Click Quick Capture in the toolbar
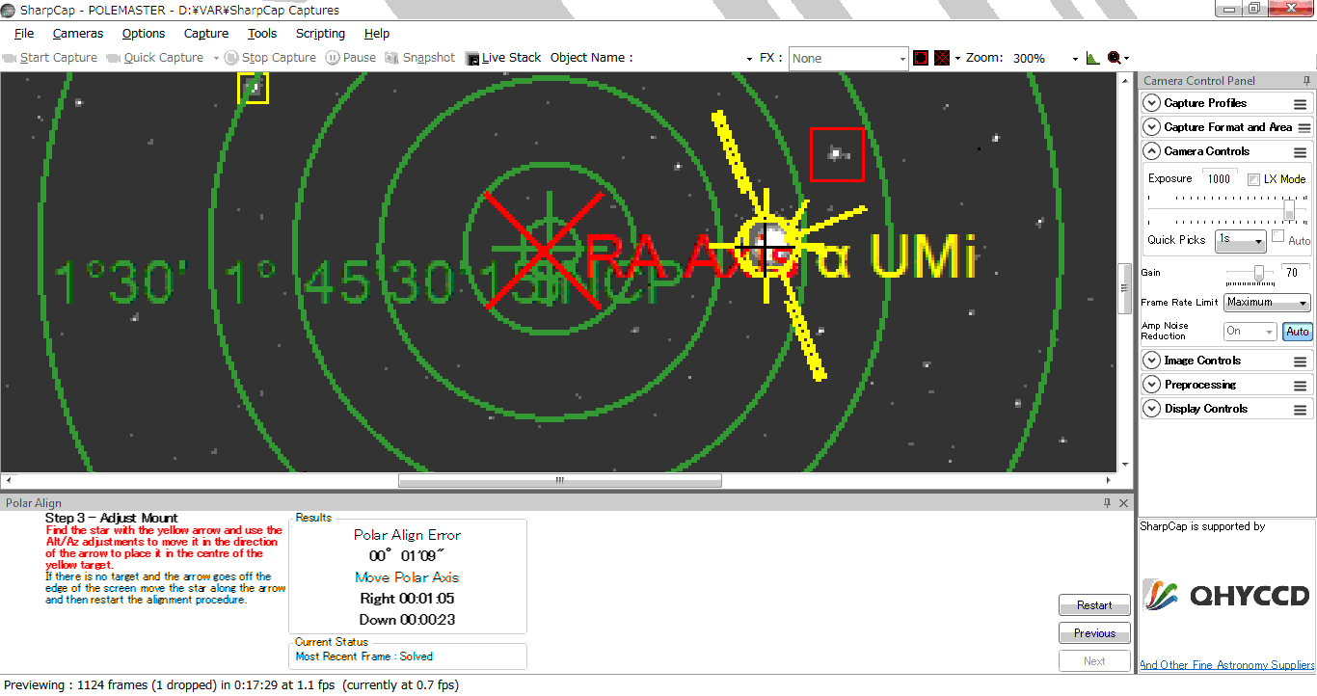Viewport: 1317px width, 696px height. point(155,58)
